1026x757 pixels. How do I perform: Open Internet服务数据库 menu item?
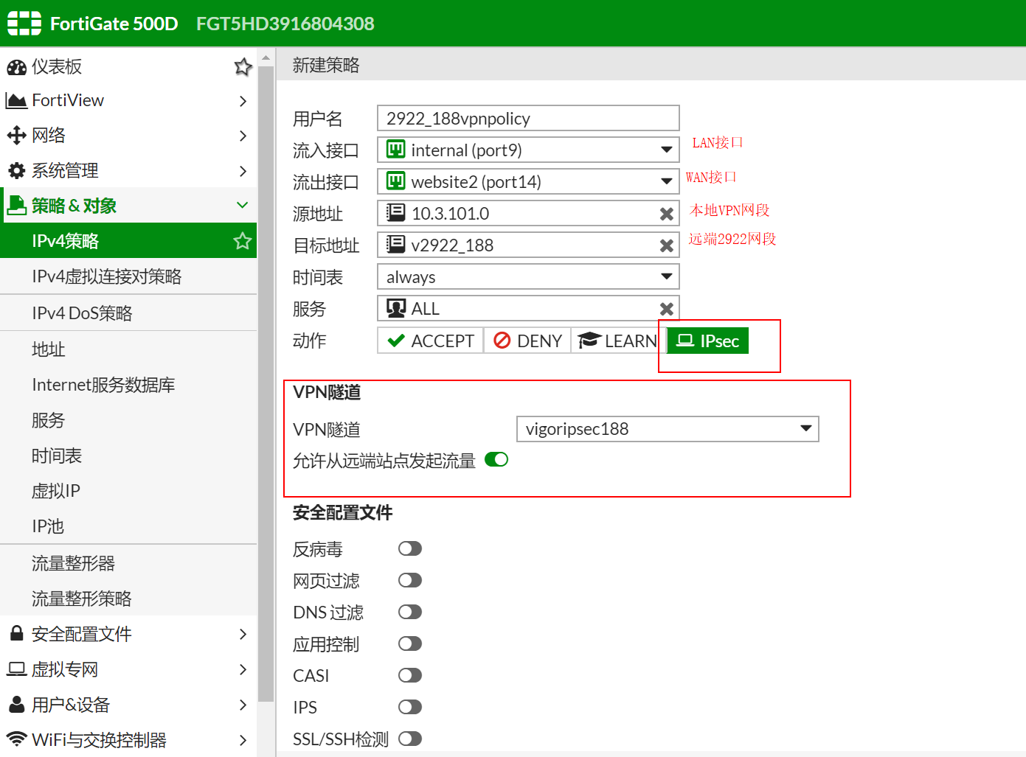click(128, 385)
